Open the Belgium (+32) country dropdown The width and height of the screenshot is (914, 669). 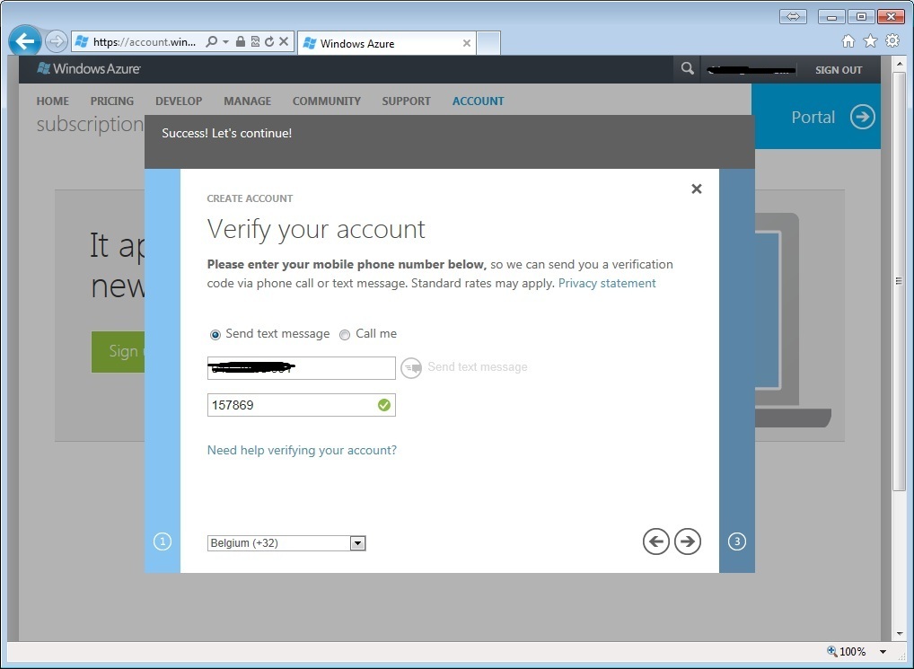[x=357, y=543]
